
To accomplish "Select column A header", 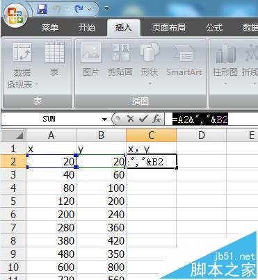I will tap(51, 135).
